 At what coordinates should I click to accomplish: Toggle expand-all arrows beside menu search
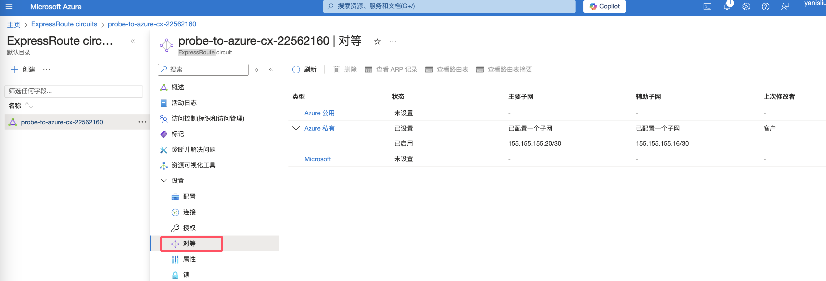(256, 70)
